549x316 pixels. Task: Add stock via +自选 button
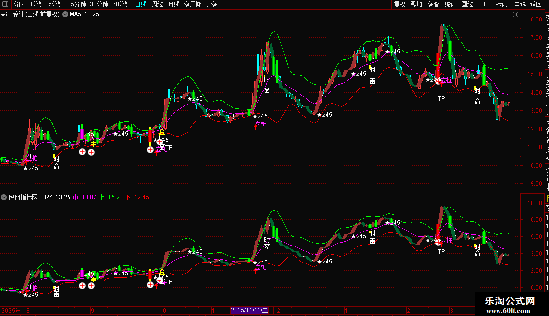point(518,4)
